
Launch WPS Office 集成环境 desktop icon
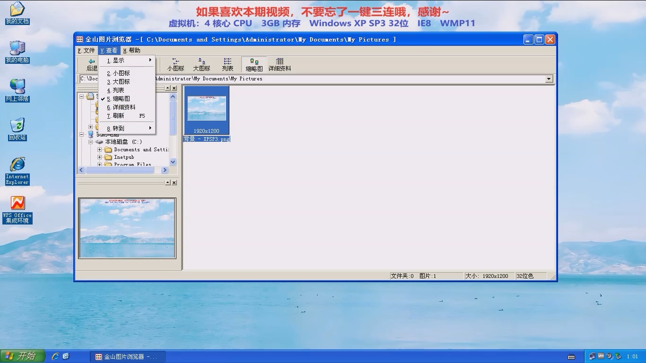tap(17, 210)
